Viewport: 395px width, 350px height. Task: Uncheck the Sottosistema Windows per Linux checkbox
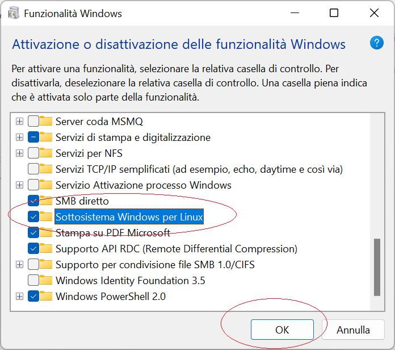[x=33, y=216]
